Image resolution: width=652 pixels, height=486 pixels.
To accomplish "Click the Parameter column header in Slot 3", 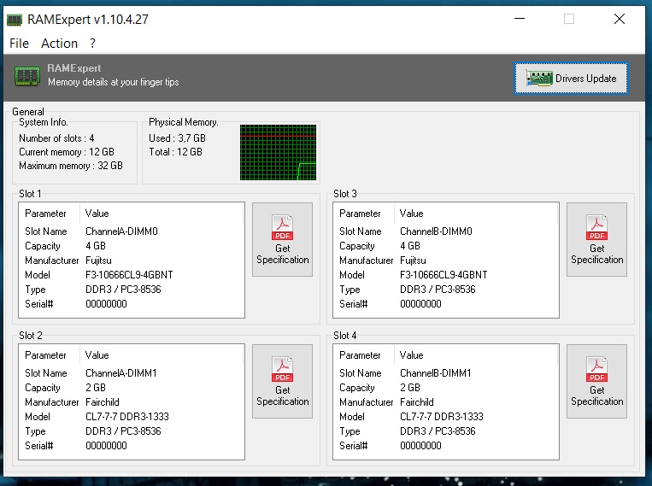I will (363, 214).
